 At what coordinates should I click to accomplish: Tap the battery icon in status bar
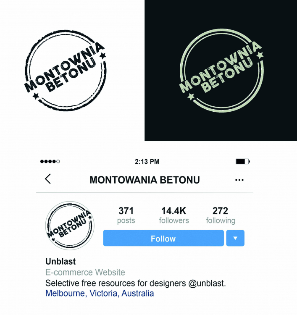tap(243, 162)
